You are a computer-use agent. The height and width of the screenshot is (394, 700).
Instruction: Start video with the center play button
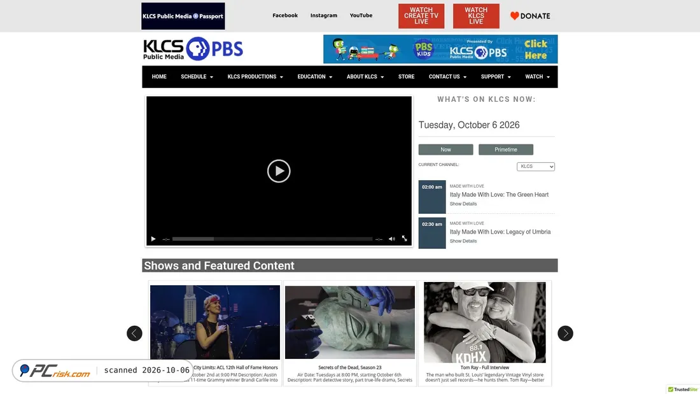click(x=279, y=171)
